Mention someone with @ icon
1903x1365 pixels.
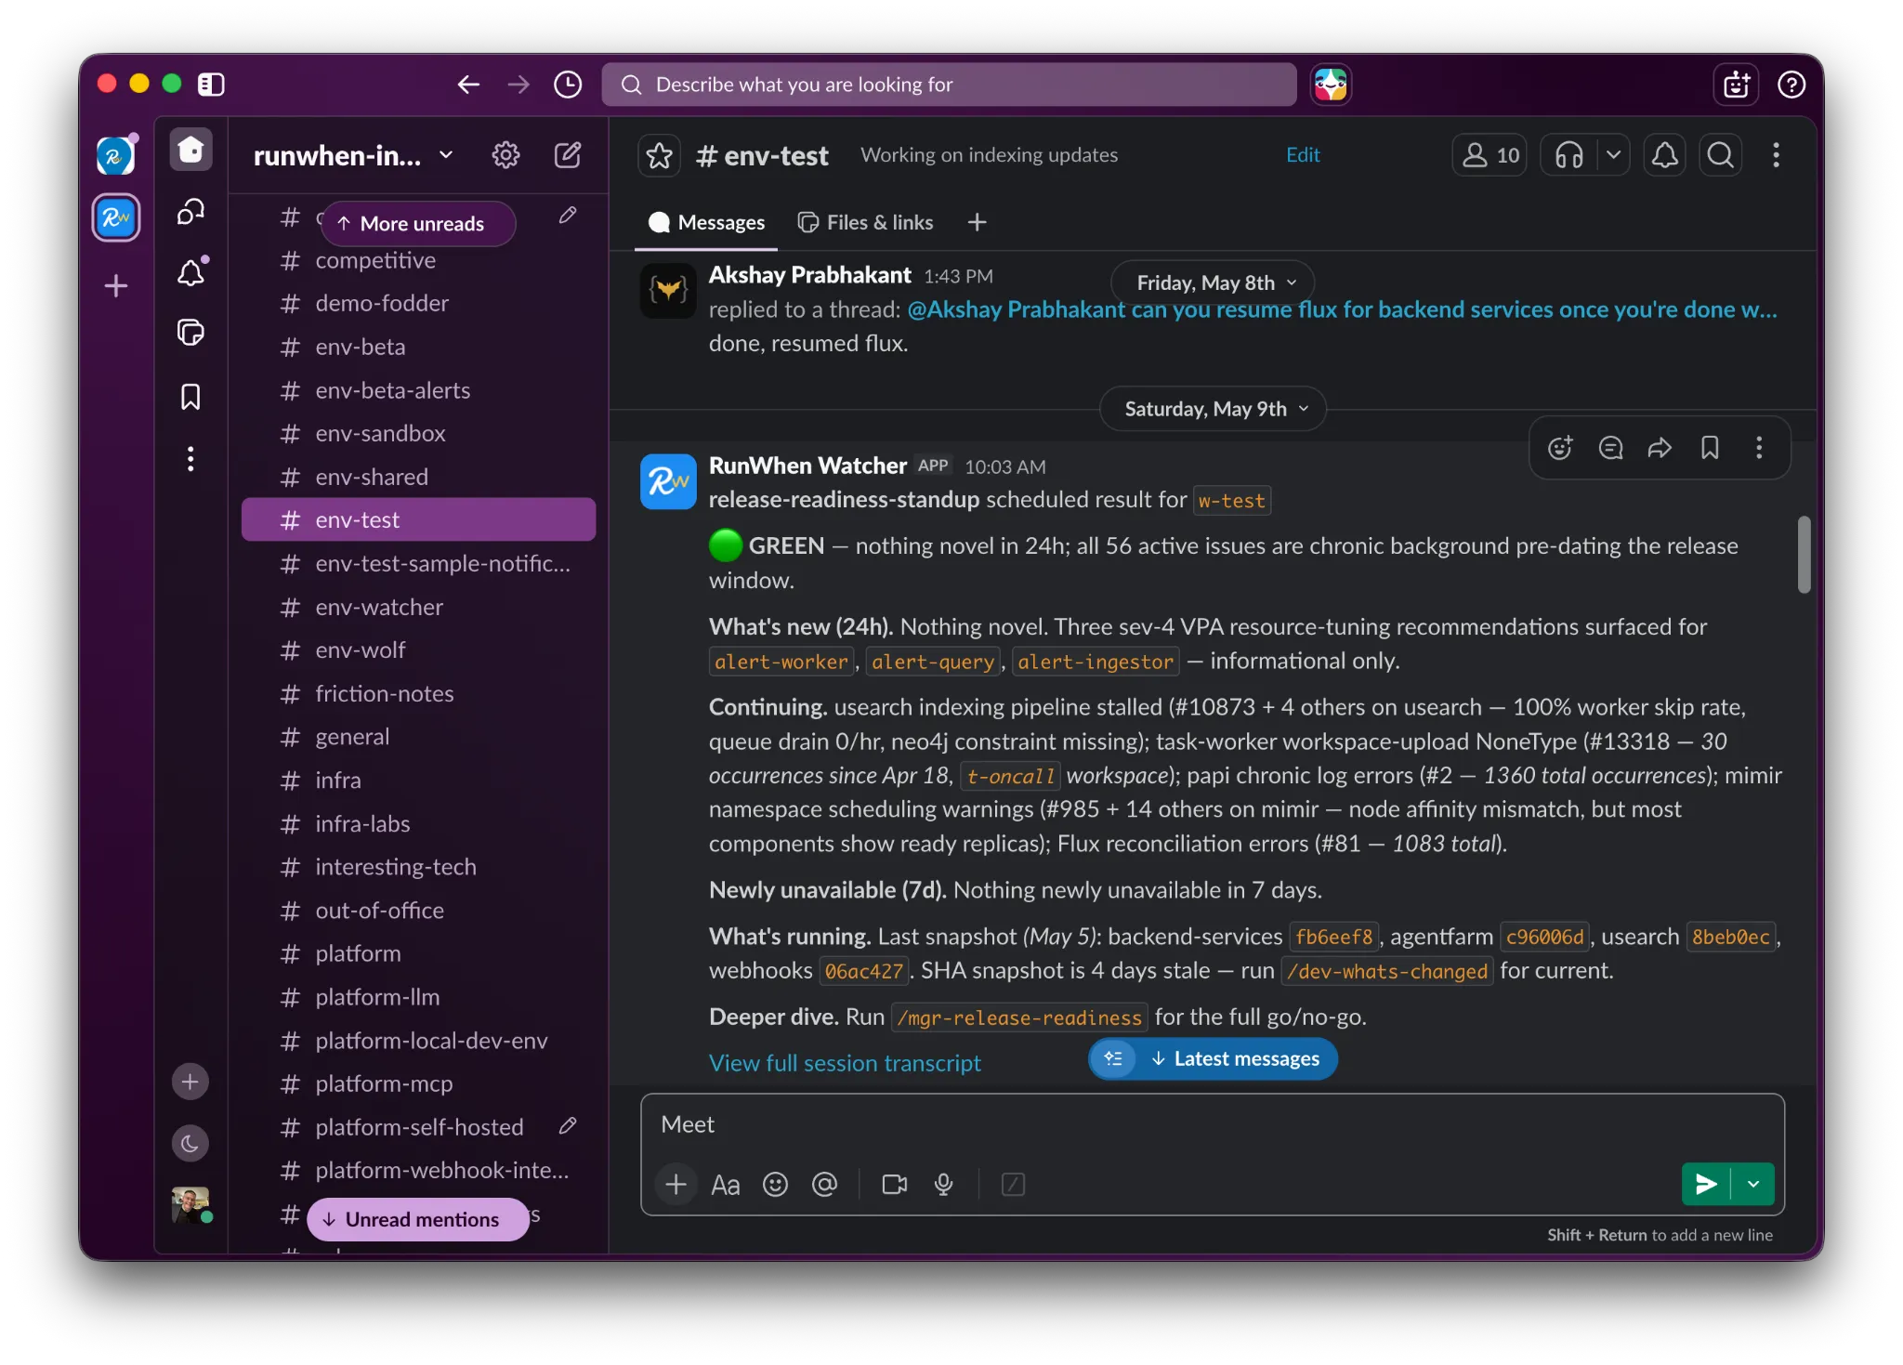824,1185
